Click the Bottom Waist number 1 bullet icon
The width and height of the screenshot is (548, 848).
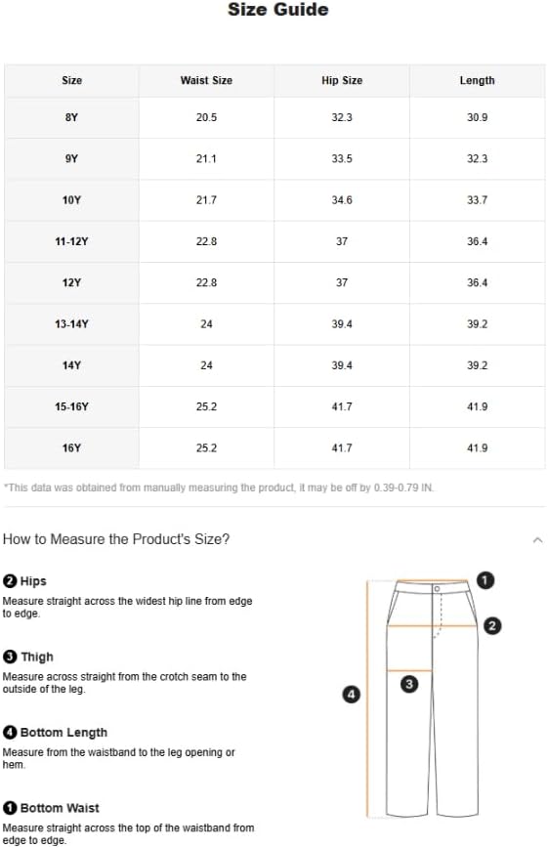[x=10, y=808]
